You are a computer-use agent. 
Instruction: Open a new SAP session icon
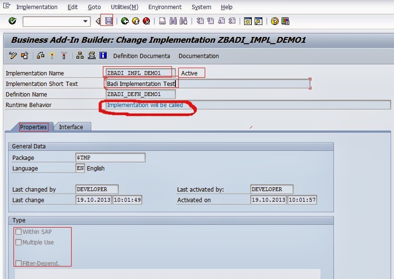coord(247,21)
